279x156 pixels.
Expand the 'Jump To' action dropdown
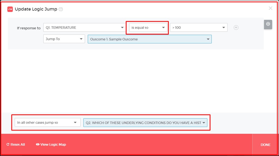(x=64, y=39)
